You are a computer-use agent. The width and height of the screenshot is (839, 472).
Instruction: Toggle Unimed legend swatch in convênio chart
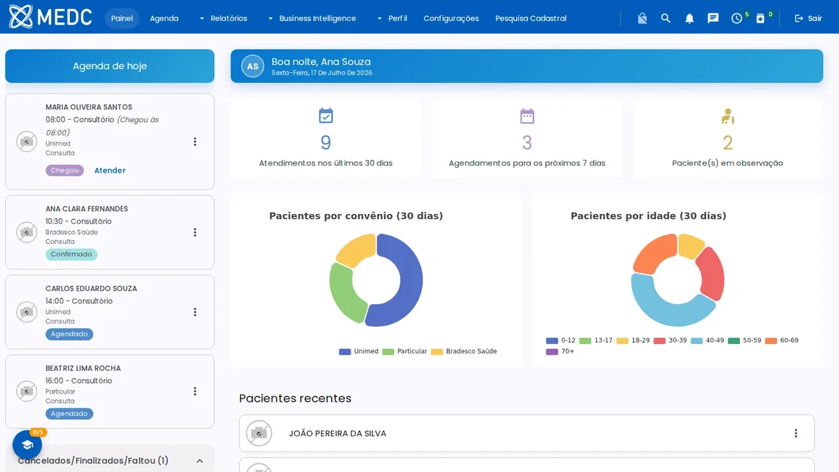pos(345,352)
